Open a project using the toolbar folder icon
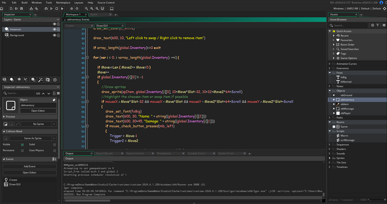The image size is (387, 204). (16, 8)
